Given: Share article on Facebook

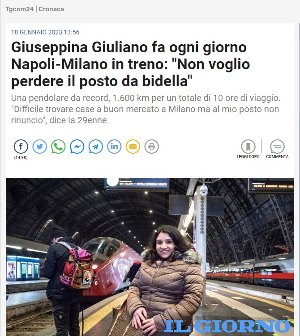Looking at the screenshot, I should click(x=21, y=147).
